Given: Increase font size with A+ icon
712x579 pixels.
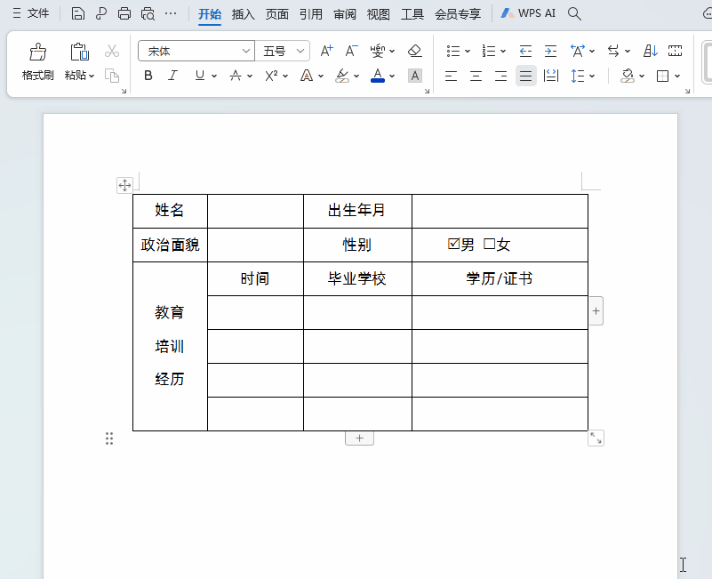Looking at the screenshot, I should [x=326, y=51].
